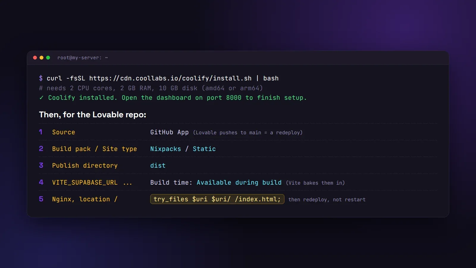Click the 'Build pack / Site type' label
The height and width of the screenshot is (268, 476).
click(95, 149)
